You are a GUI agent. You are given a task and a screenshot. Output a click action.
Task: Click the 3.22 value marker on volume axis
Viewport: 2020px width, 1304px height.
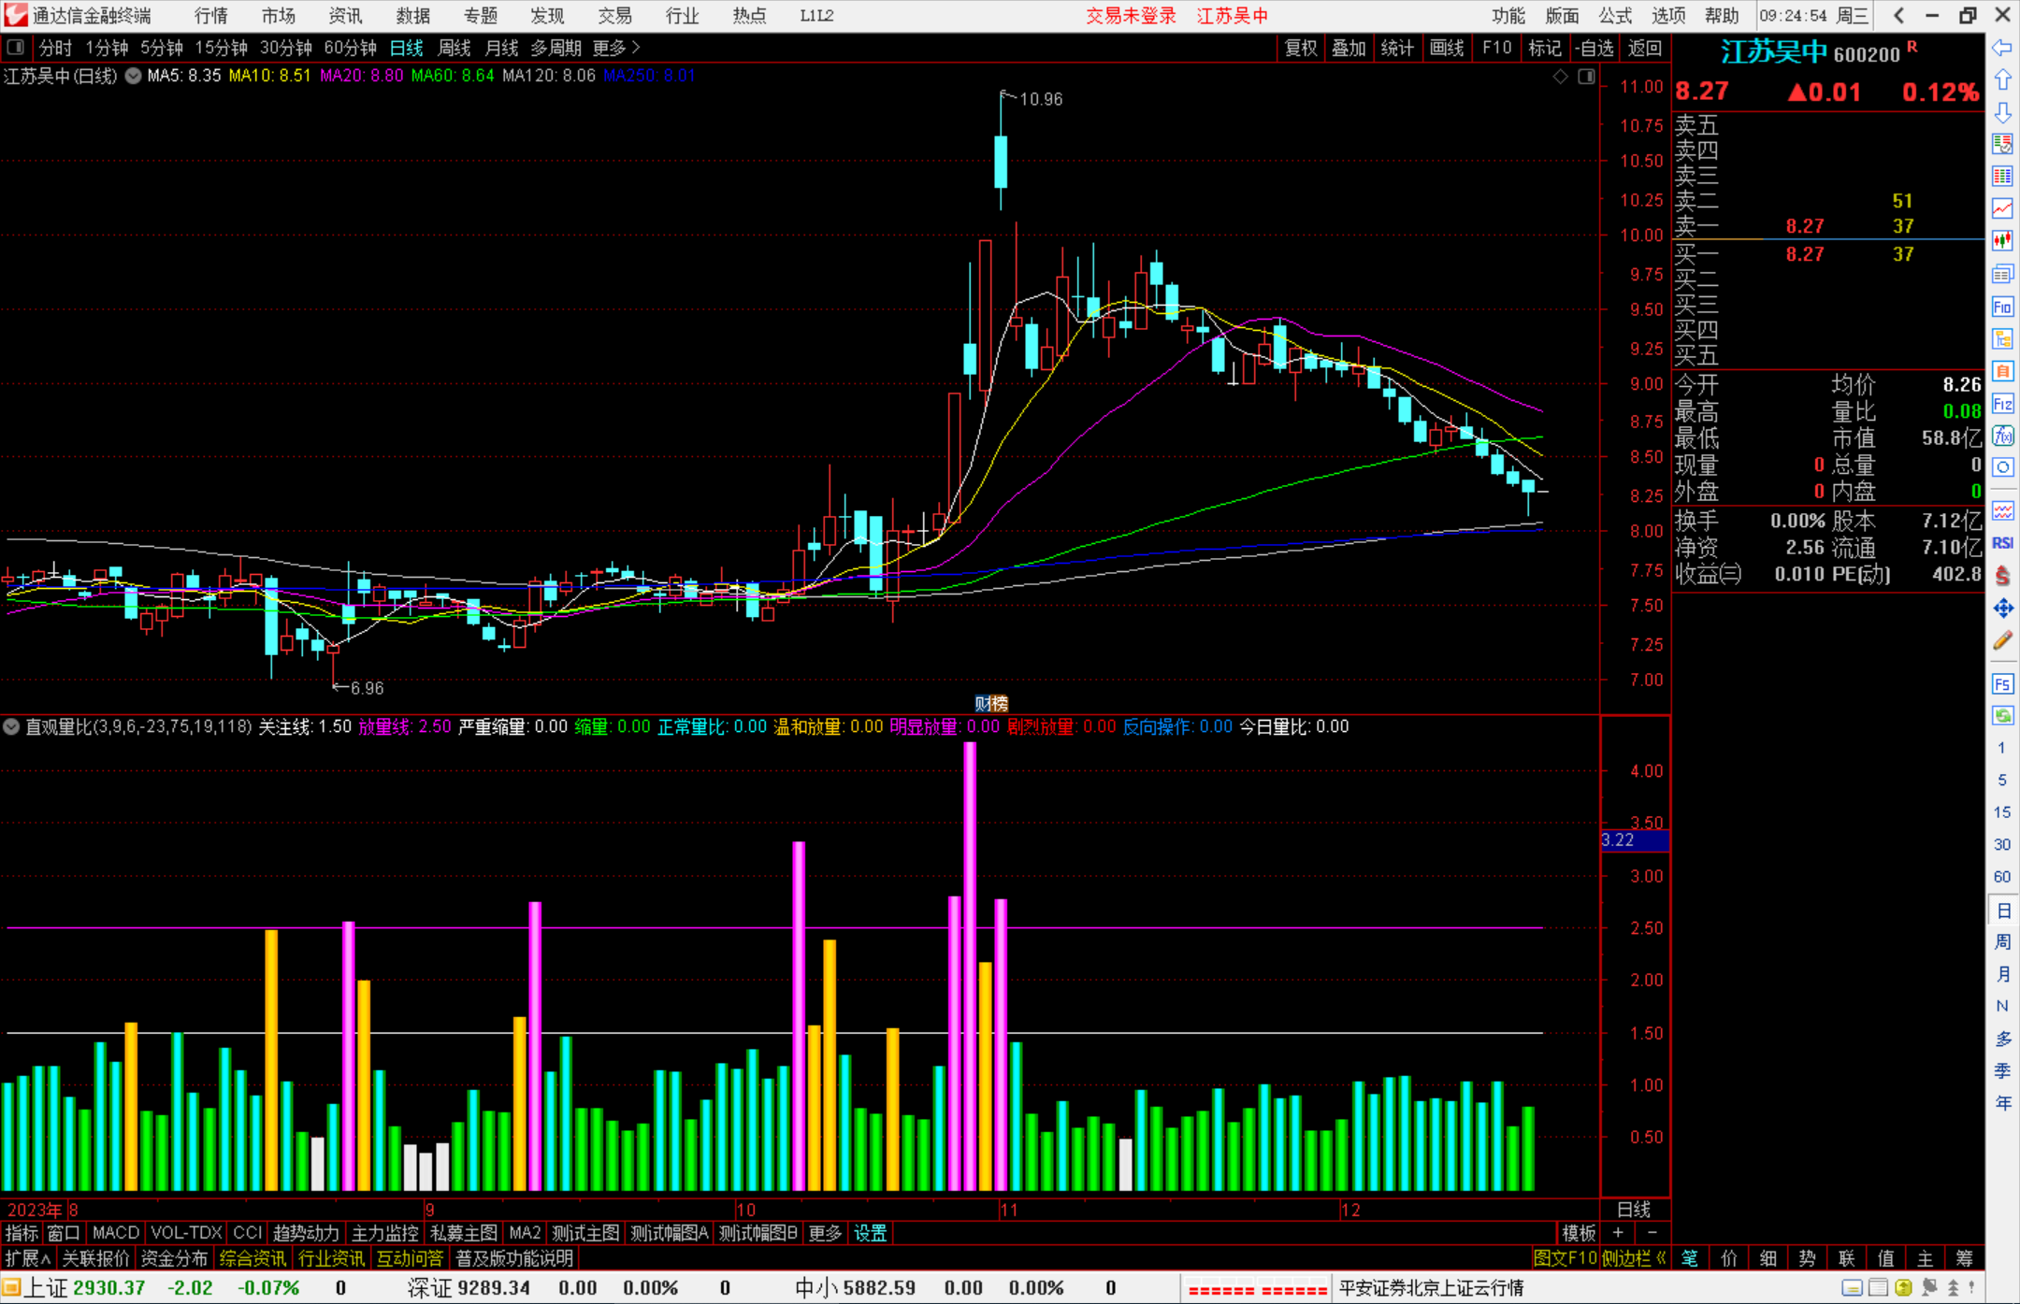[x=1635, y=839]
